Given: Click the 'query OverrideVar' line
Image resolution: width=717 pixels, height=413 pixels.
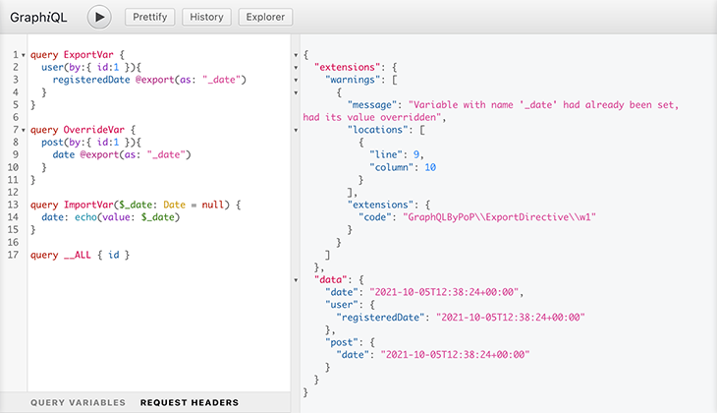Looking at the screenshot, I should pos(83,130).
